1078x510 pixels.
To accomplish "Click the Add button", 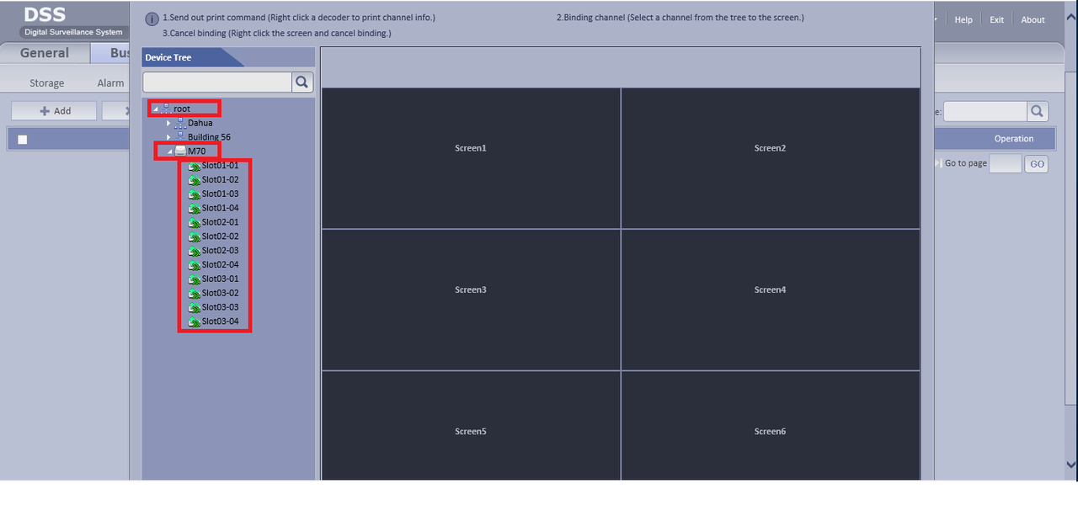I will tap(54, 111).
